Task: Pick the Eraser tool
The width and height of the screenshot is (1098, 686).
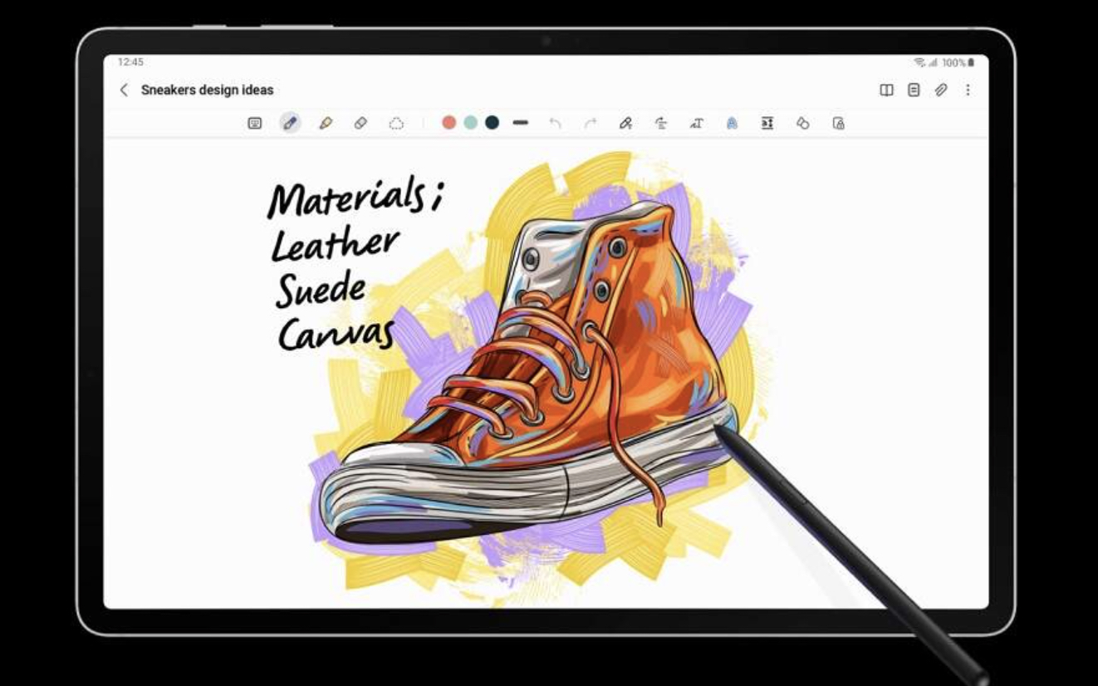Action: point(360,123)
